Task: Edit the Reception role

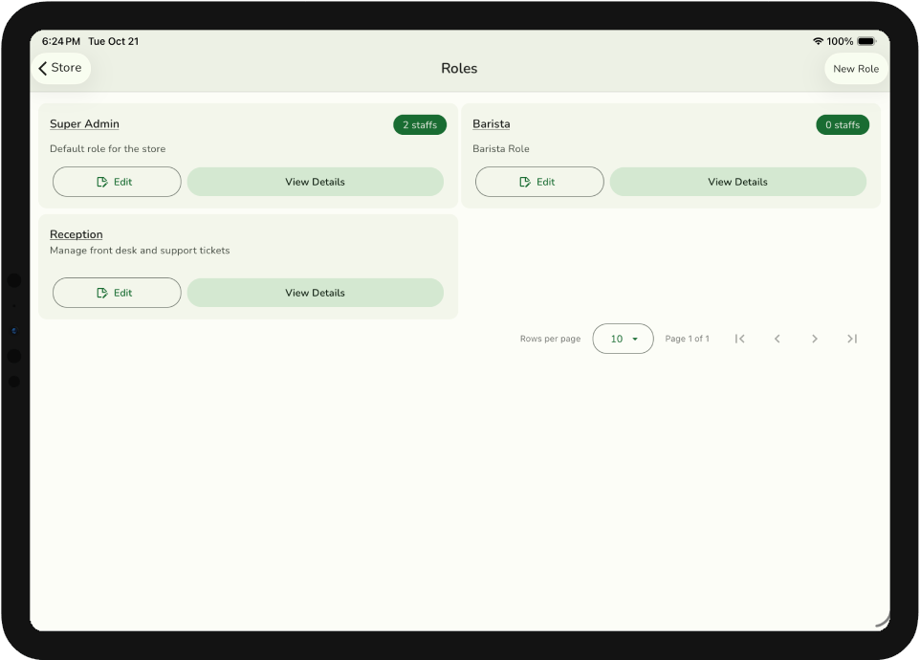Action: click(117, 293)
